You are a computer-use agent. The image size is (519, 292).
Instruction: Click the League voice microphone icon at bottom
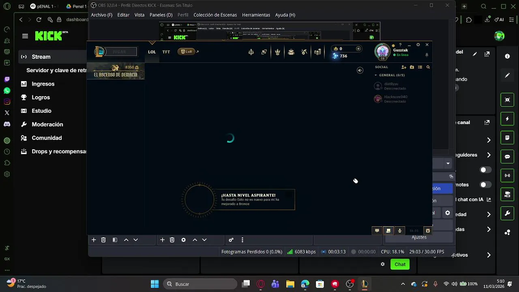(x=399, y=230)
